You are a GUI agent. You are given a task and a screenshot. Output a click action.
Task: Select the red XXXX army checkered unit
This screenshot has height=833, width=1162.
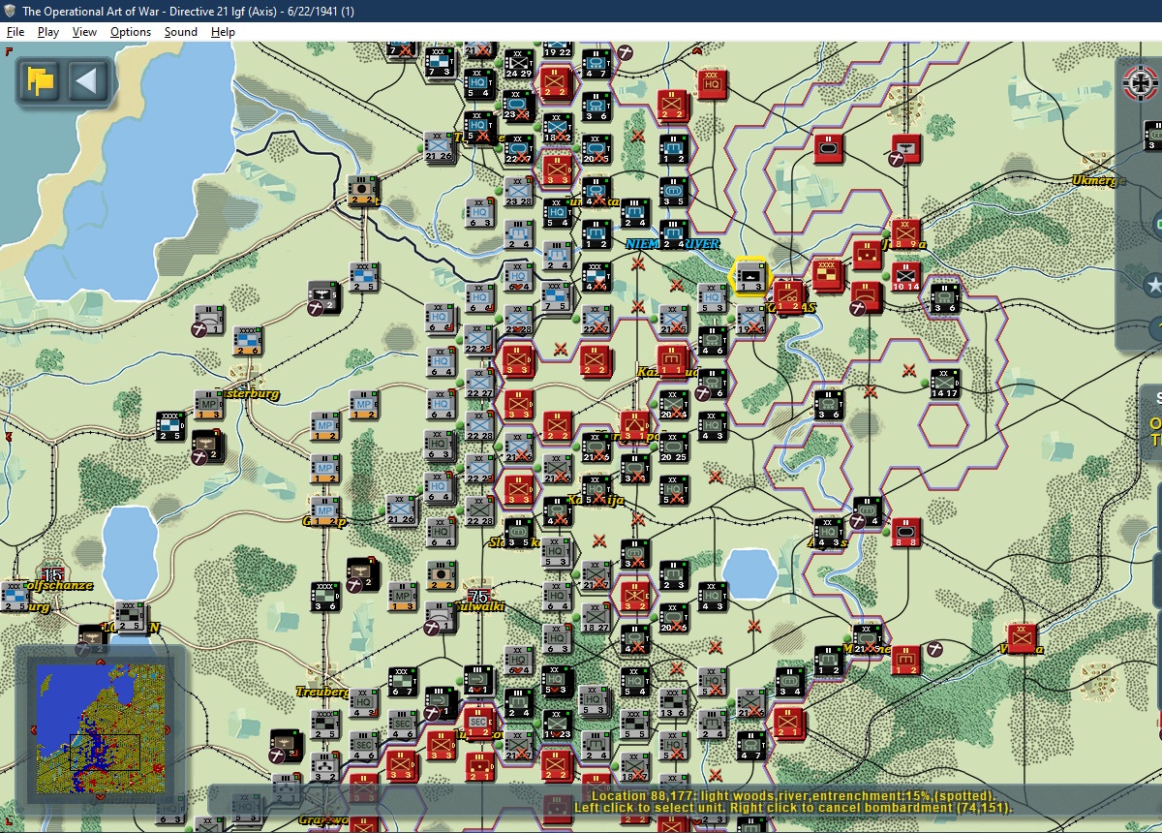(827, 277)
